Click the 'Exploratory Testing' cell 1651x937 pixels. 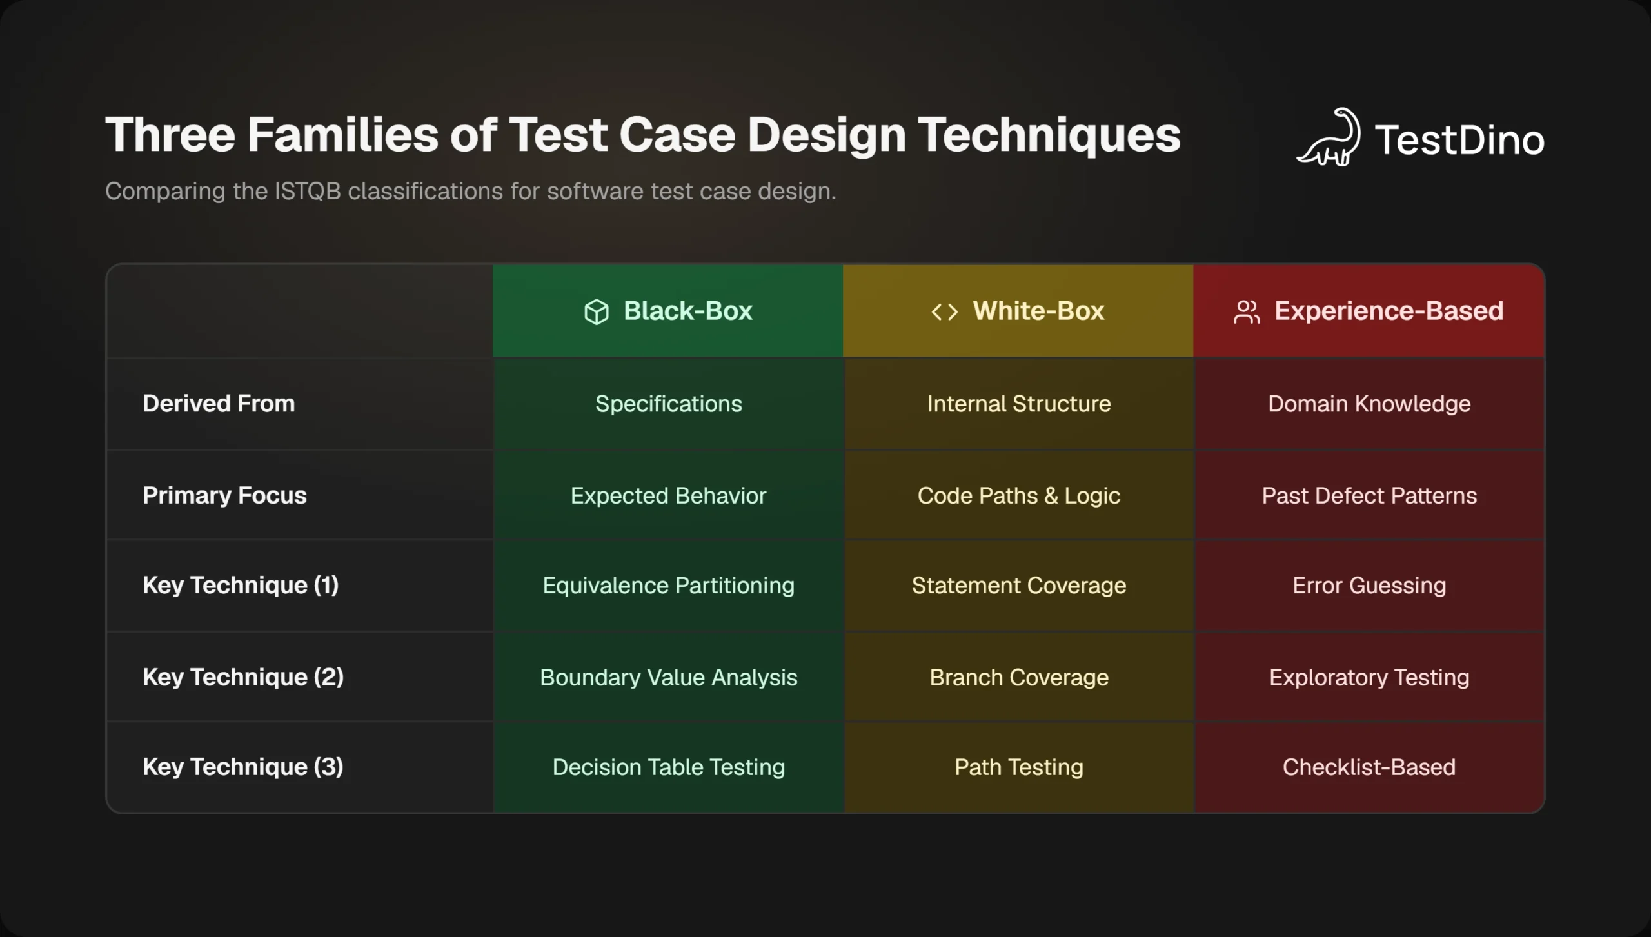click(x=1369, y=678)
